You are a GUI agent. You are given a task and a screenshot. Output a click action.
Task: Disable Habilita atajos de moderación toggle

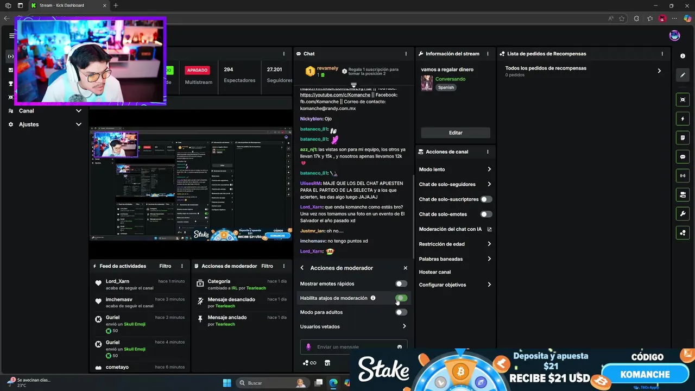pos(401,298)
